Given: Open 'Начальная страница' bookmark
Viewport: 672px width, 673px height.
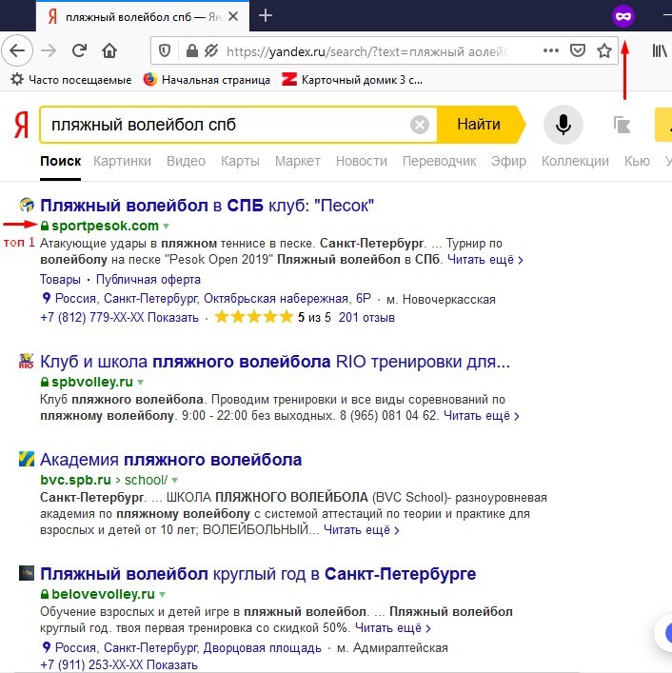Looking at the screenshot, I should 207,80.
